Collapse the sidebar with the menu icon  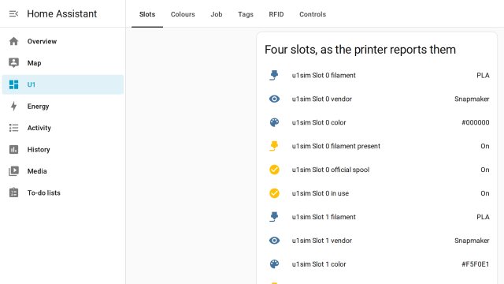pyautogui.click(x=13, y=14)
